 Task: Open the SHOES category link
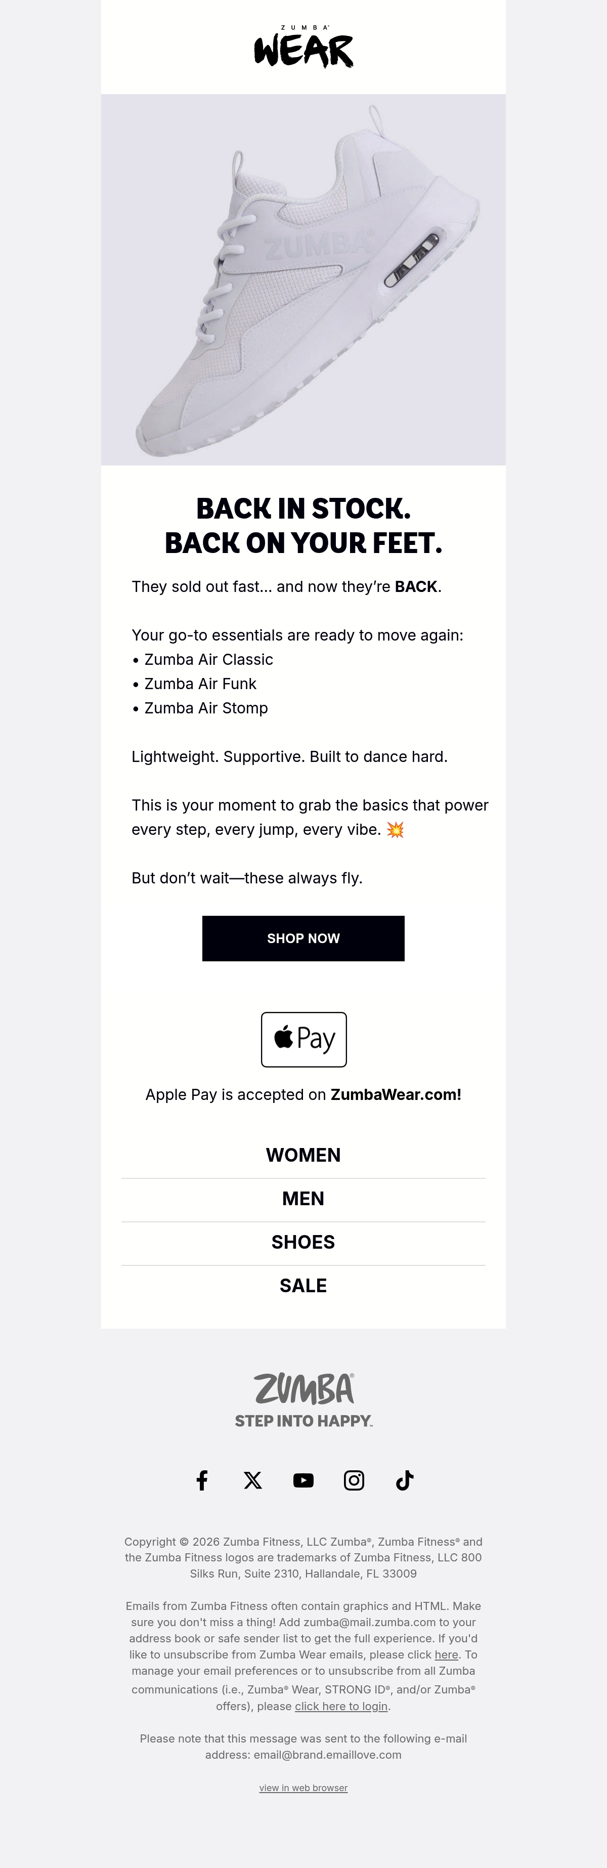(303, 1242)
